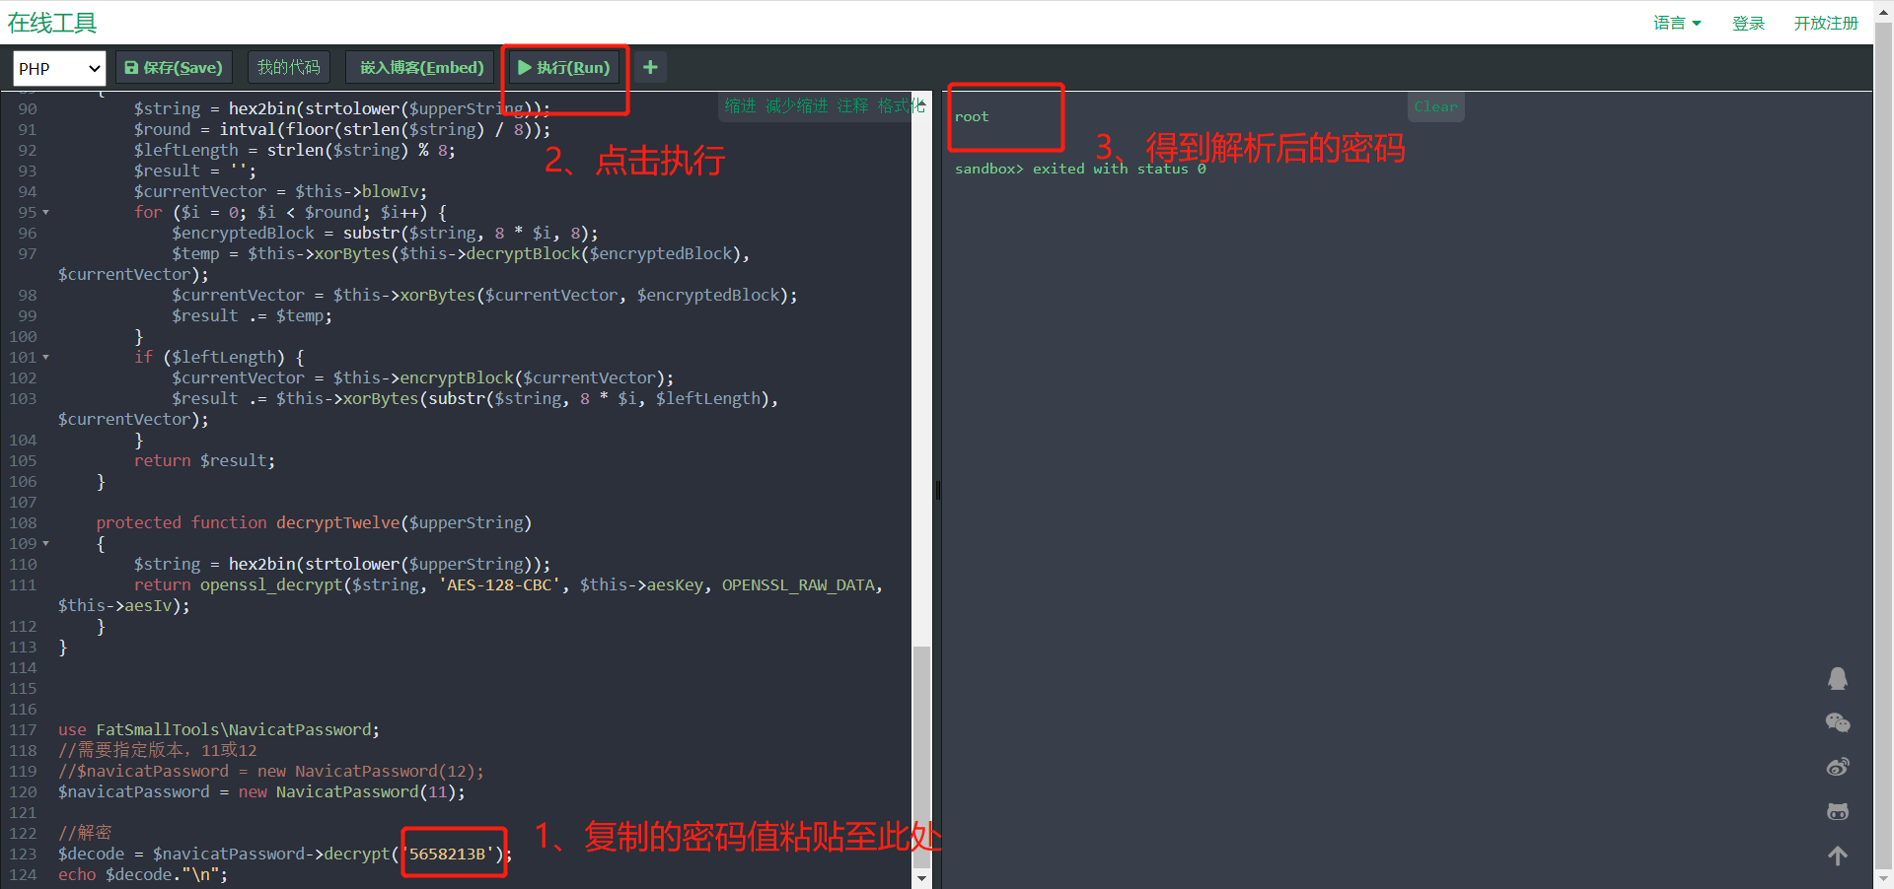
Task: Click the //需要指定版本 comment on line 118
Action: 157,751
